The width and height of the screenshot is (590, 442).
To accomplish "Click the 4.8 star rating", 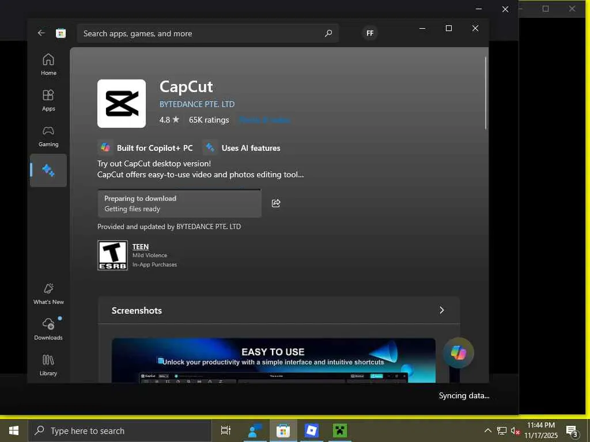I will pos(169,120).
